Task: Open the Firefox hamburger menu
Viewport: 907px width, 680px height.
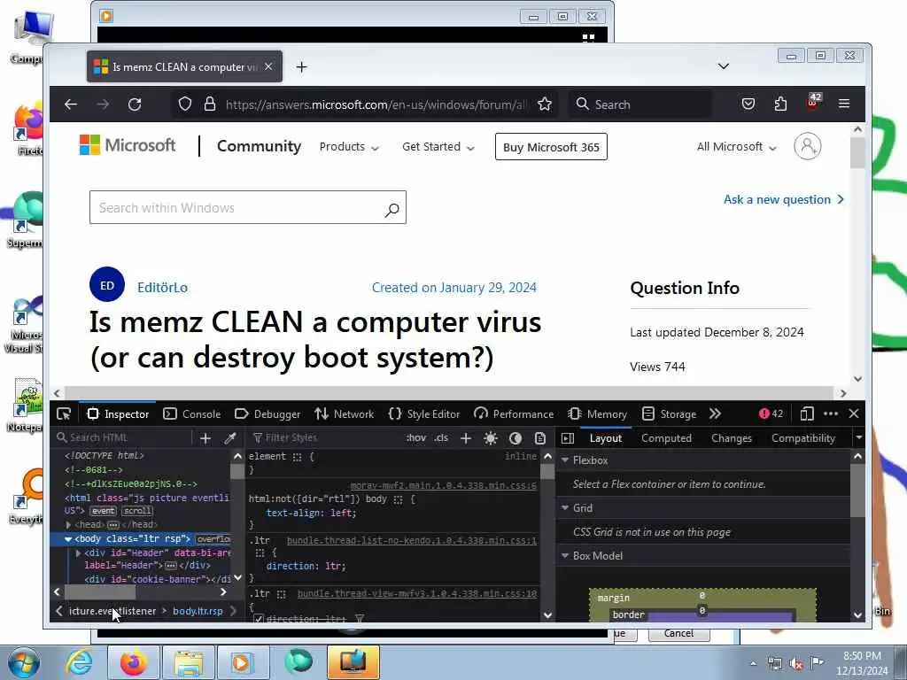Action: (x=844, y=104)
